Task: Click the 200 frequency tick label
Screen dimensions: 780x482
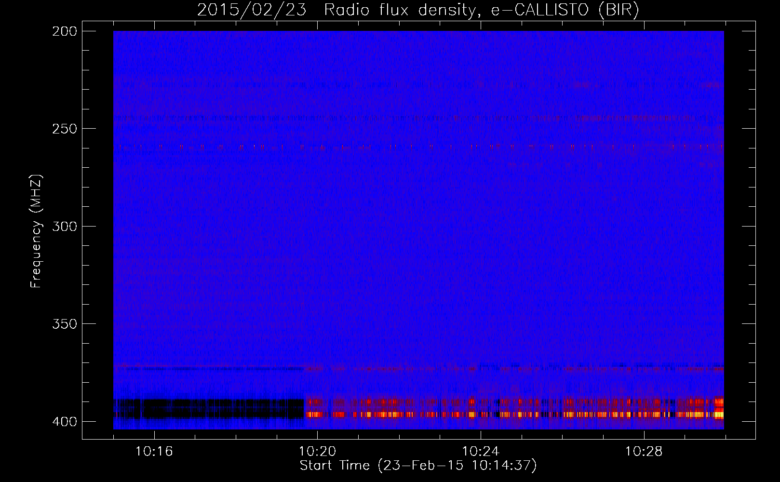Action: point(65,31)
